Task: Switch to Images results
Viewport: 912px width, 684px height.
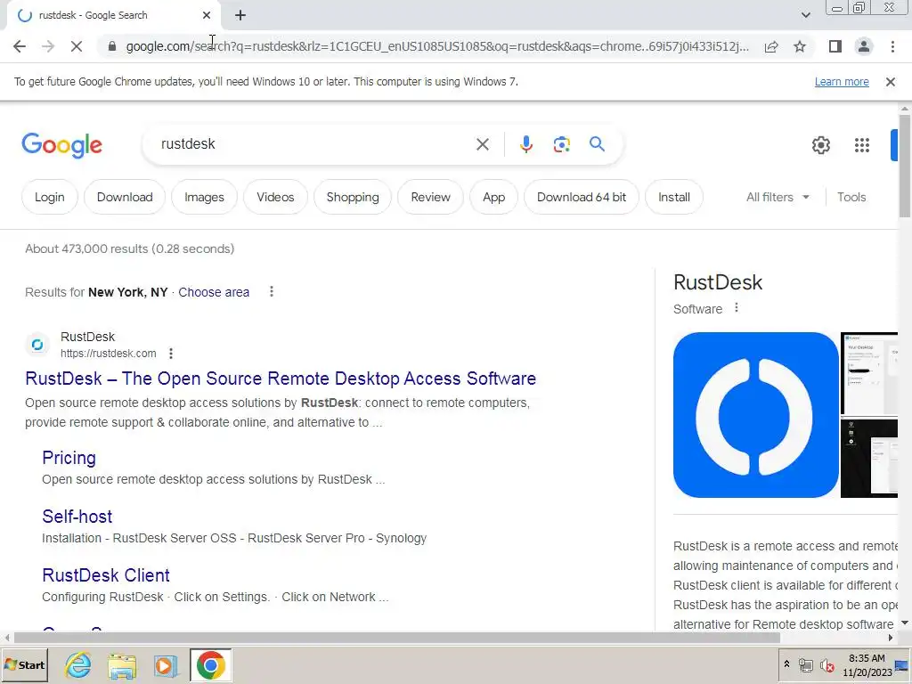Action: pos(204,197)
